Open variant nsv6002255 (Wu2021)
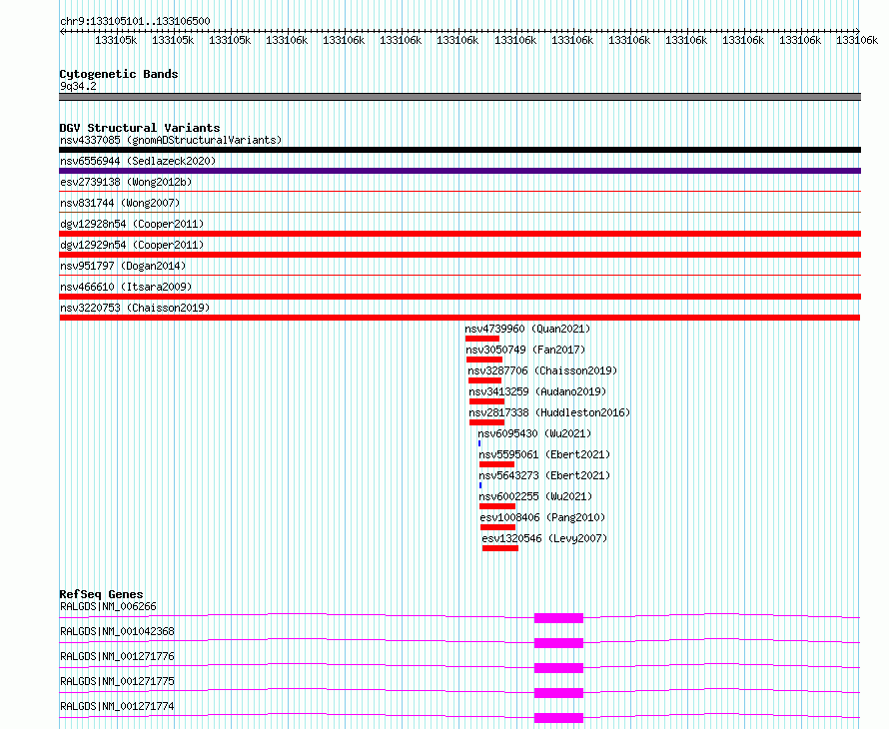Screen dimensions: 889x729 535,496
